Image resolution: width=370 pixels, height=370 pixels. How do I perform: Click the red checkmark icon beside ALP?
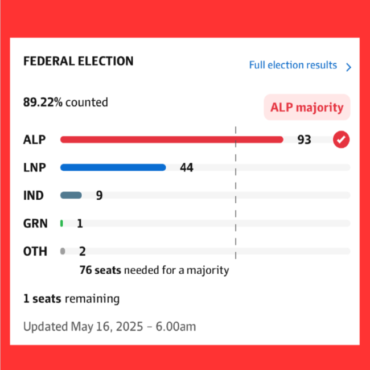pyautogui.click(x=341, y=139)
